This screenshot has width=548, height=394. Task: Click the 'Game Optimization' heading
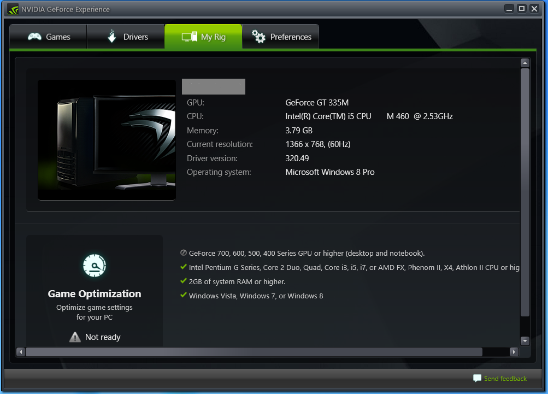coord(95,293)
